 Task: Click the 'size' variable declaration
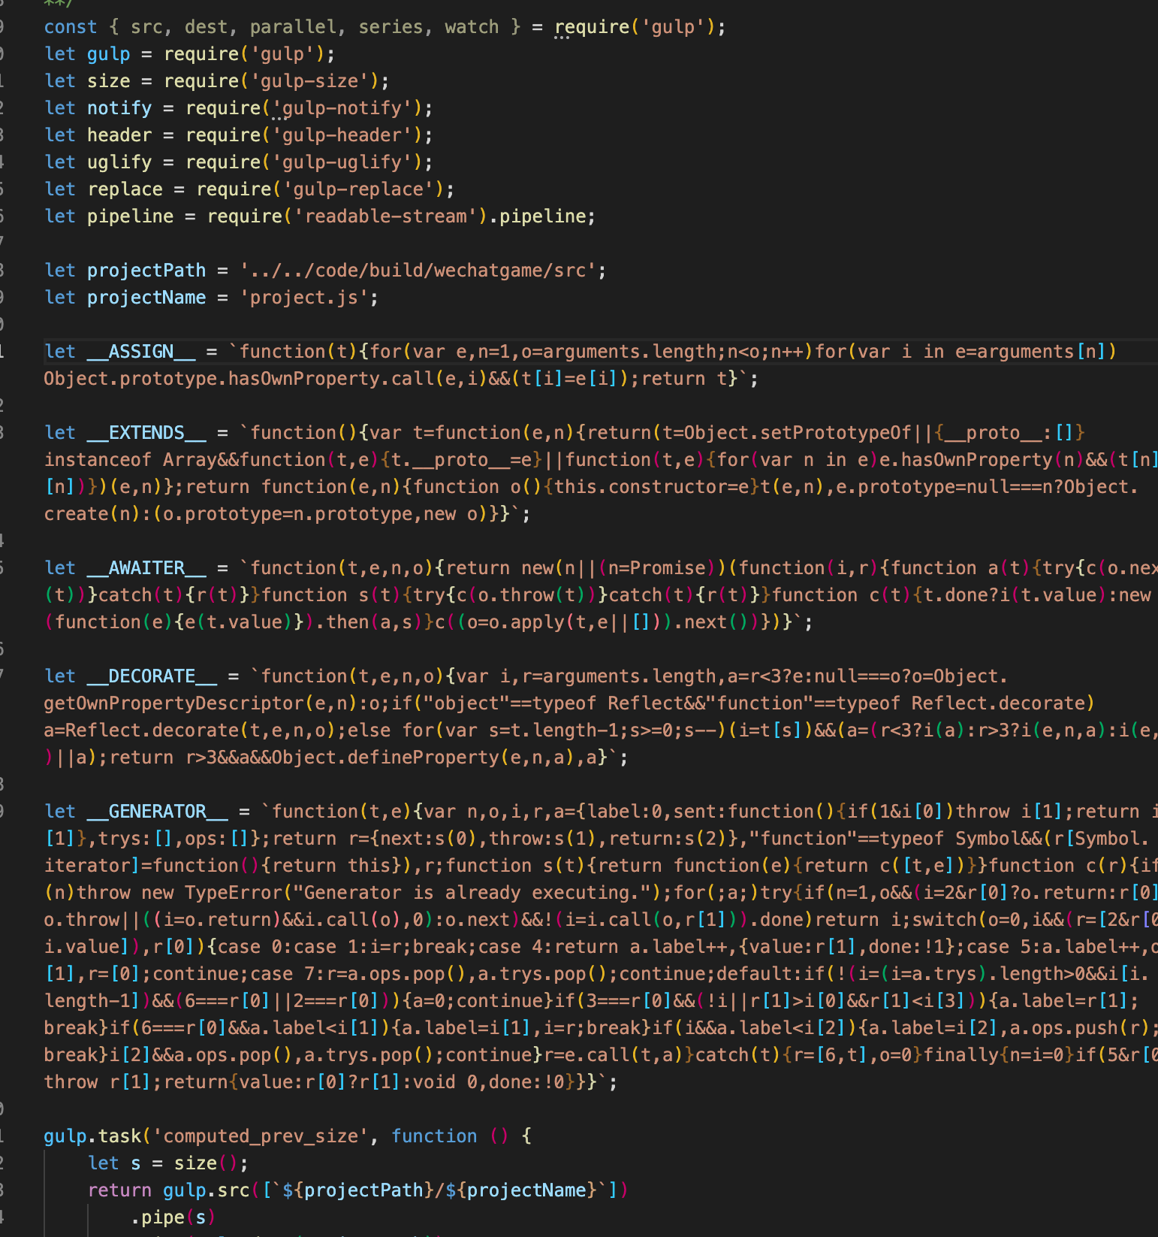[109, 81]
